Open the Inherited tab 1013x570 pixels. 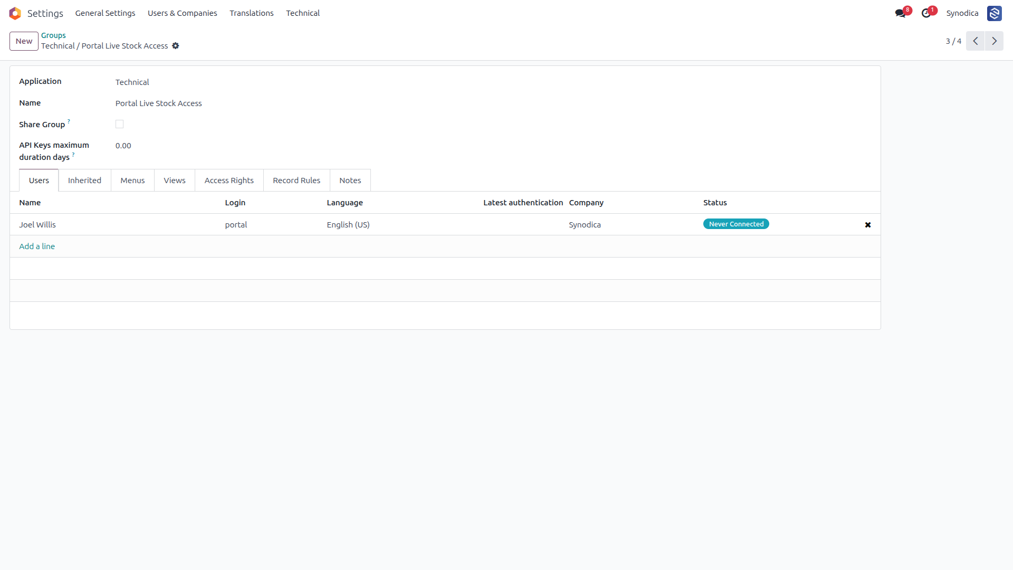(x=84, y=180)
